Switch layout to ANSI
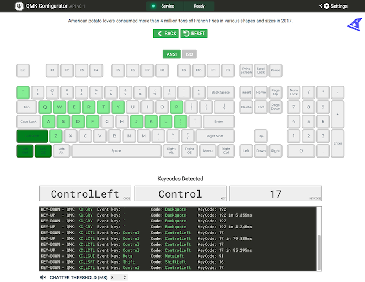Image resolution: width=365 pixels, height=282 pixels. (x=171, y=54)
